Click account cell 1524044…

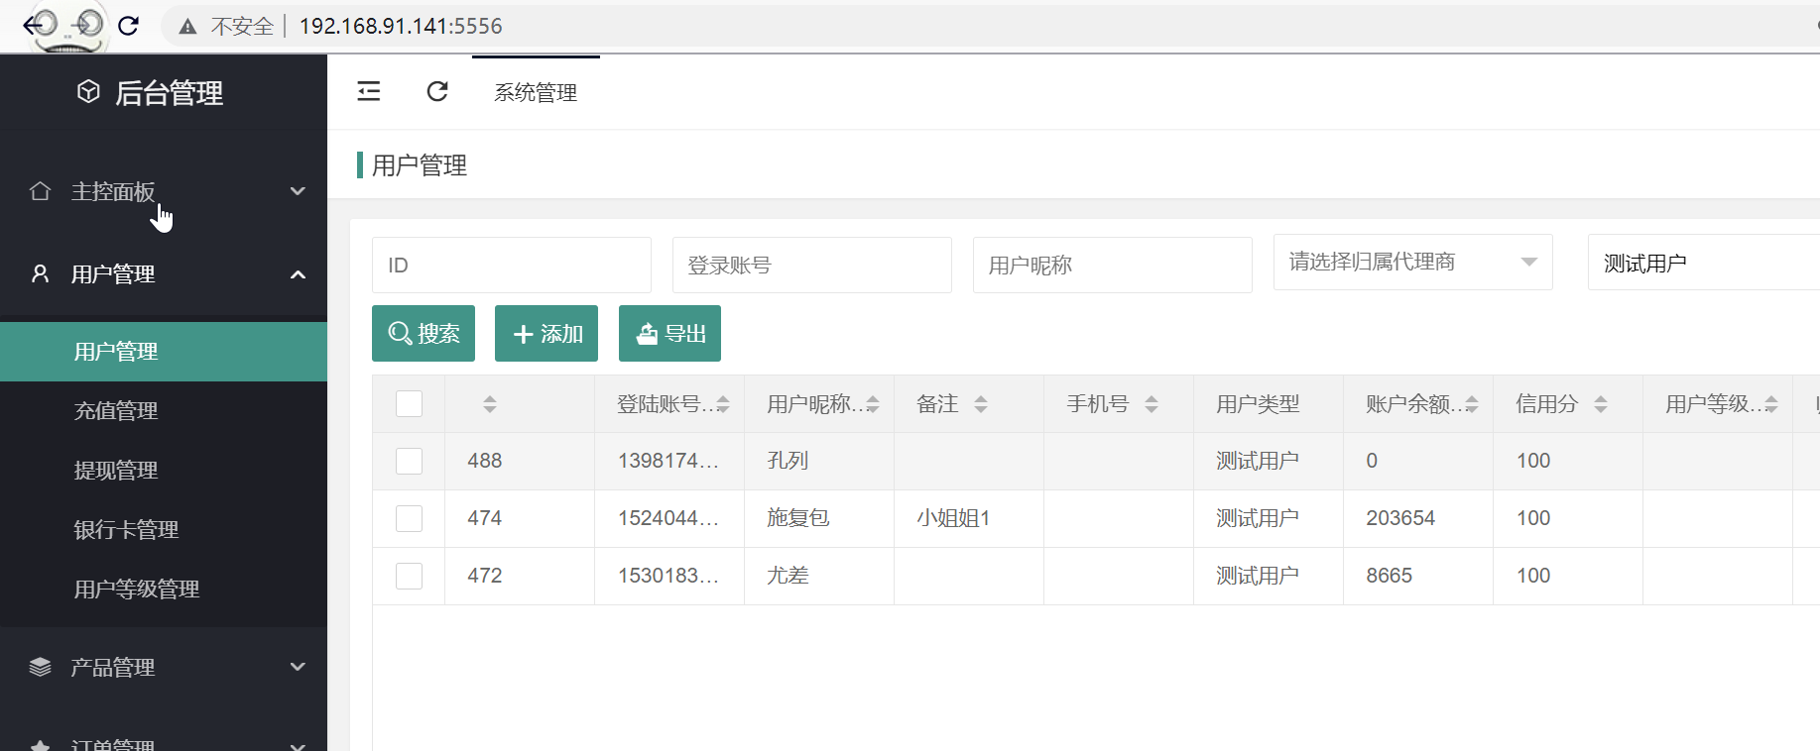point(668,518)
